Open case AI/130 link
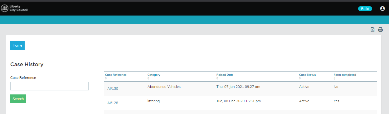This screenshot has height=114, width=389. pyautogui.click(x=113, y=89)
